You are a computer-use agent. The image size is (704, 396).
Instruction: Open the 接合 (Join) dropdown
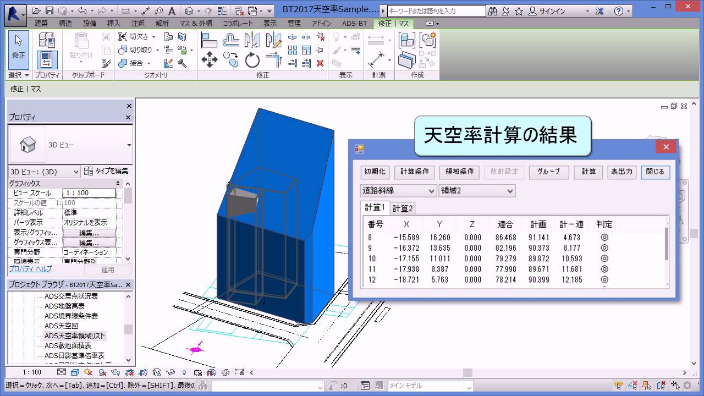tap(148, 63)
